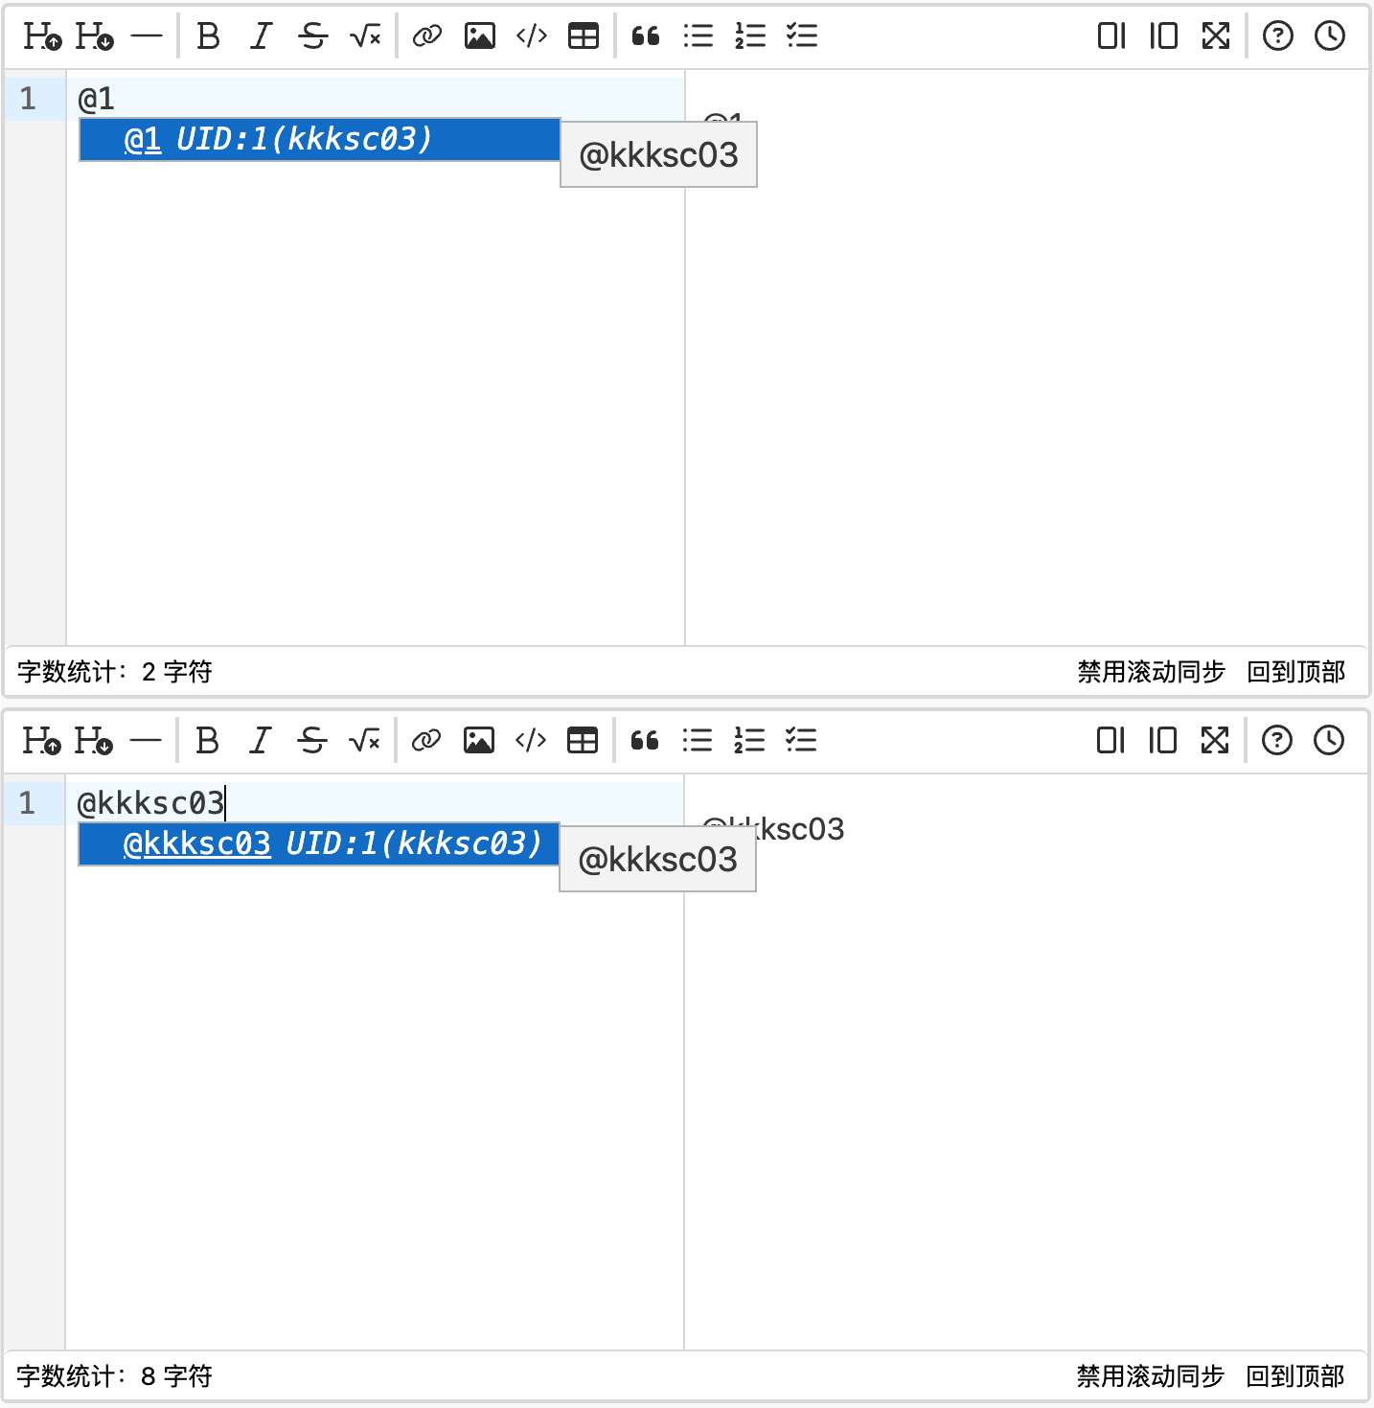Image resolution: width=1374 pixels, height=1408 pixels.
Task: Switch bottom editor to preview-only layout
Action: tap(1162, 741)
